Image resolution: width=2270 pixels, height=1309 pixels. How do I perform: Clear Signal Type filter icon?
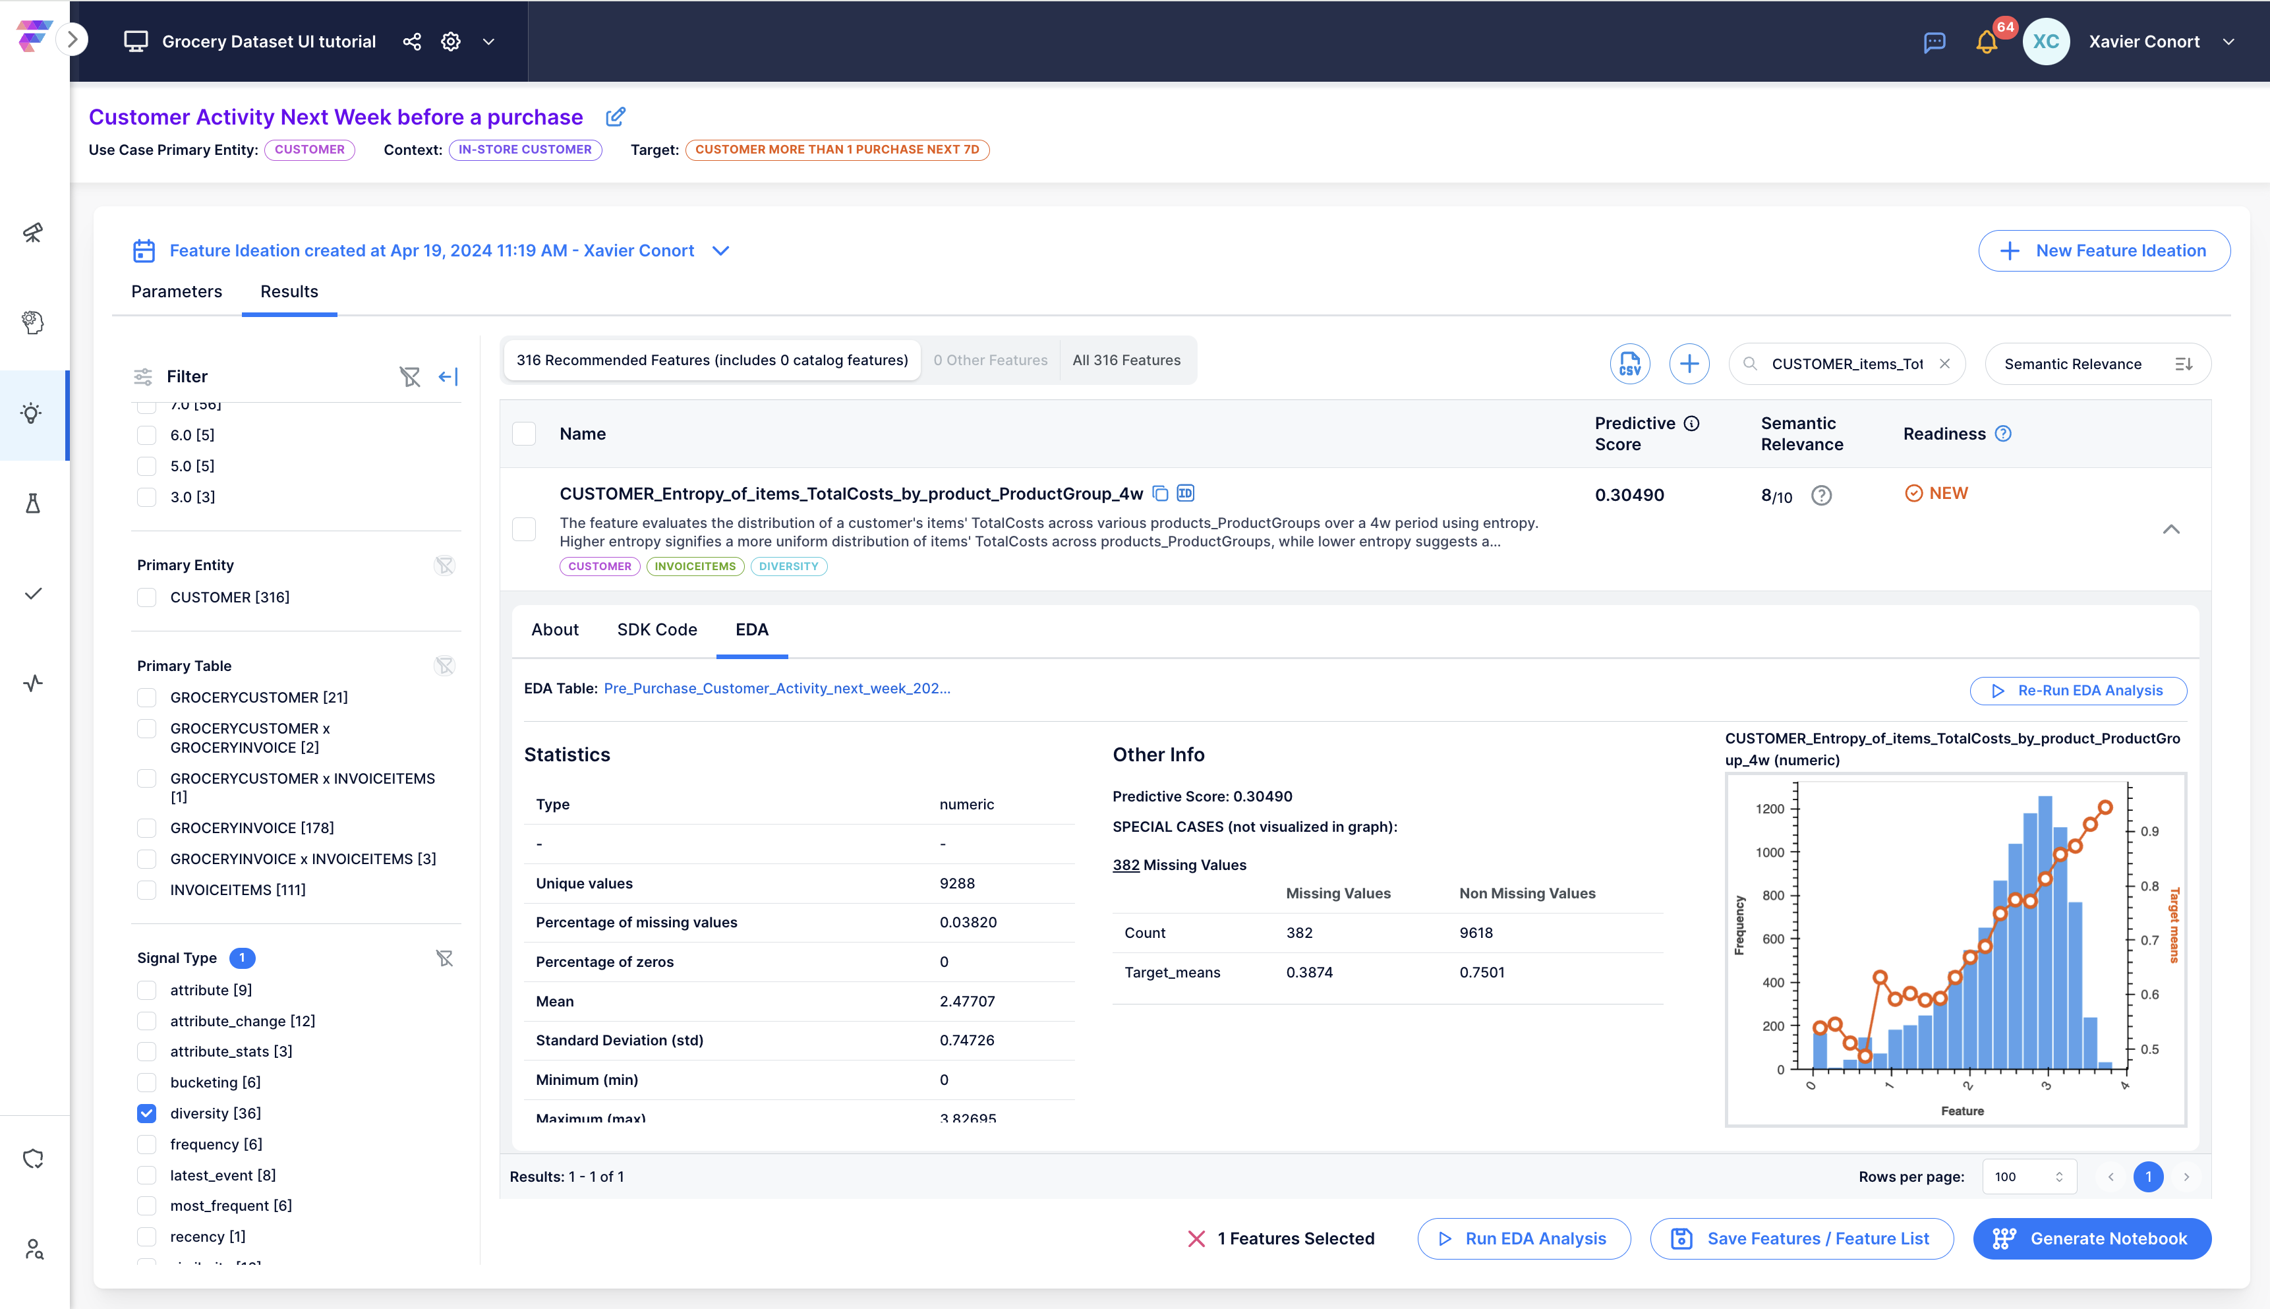coord(444,958)
